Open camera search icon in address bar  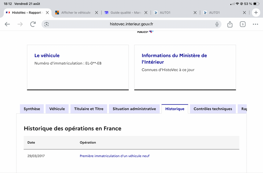[46, 24]
